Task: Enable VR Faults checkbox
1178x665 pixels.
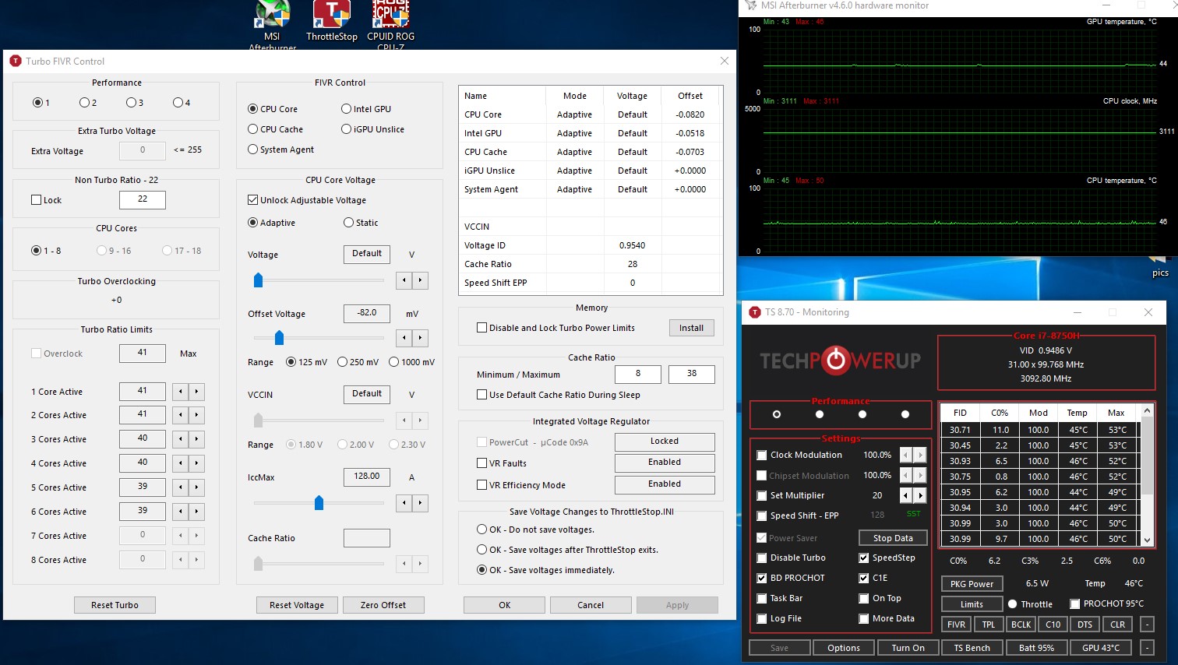Action: pyautogui.click(x=502, y=463)
